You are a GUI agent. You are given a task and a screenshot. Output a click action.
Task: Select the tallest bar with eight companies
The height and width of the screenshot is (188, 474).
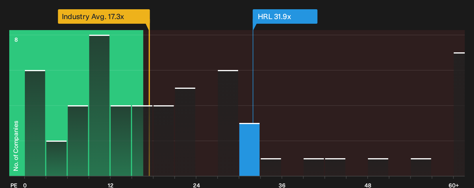99,106
